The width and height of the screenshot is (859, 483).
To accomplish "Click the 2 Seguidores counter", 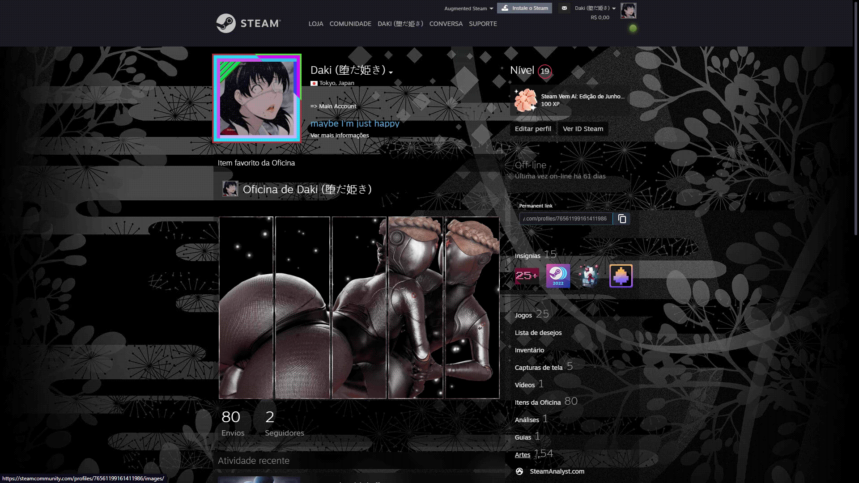I will click(285, 423).
